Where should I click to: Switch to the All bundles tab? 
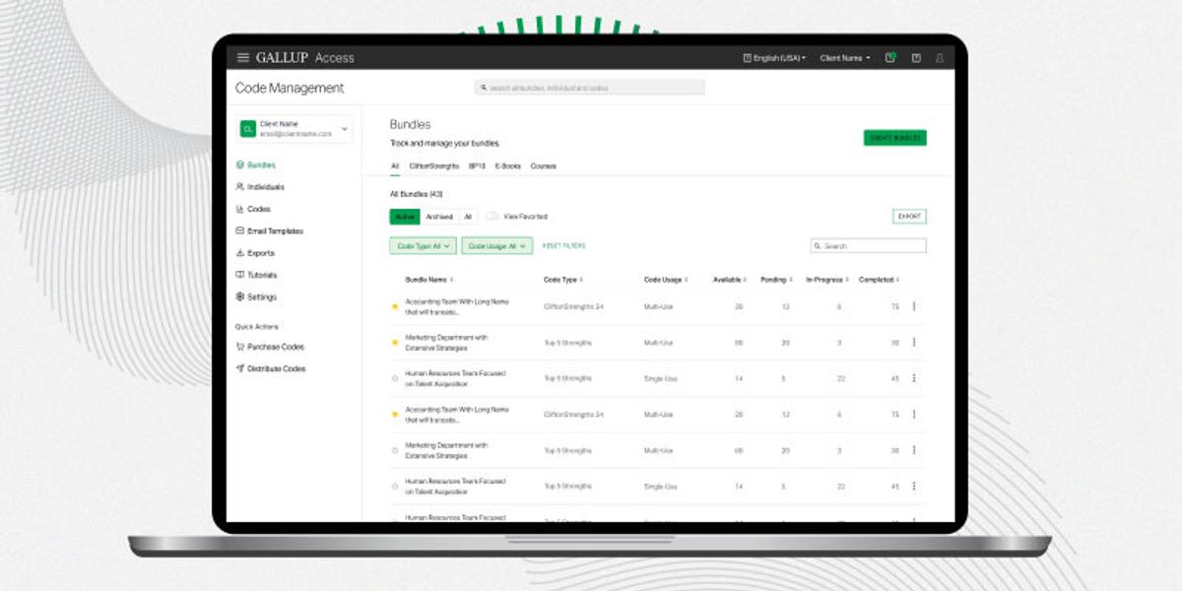tap(395, 166)
